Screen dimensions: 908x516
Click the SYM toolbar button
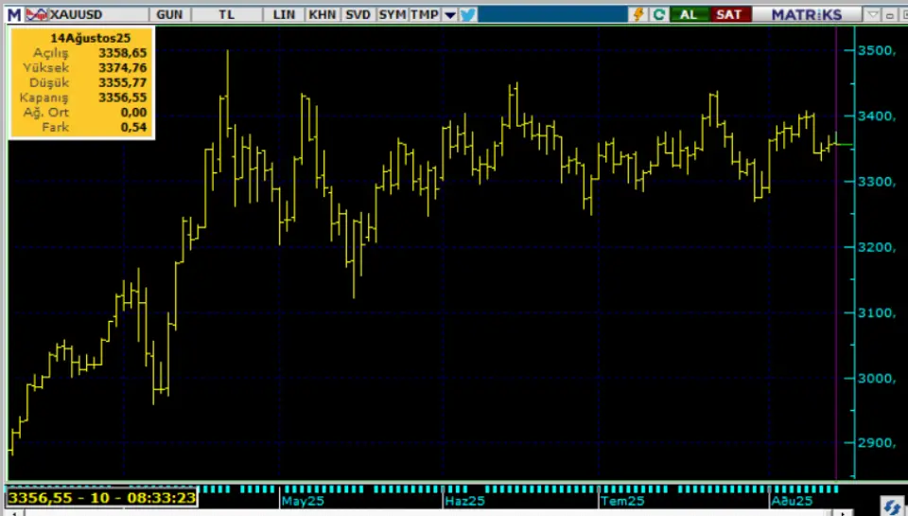392,14
